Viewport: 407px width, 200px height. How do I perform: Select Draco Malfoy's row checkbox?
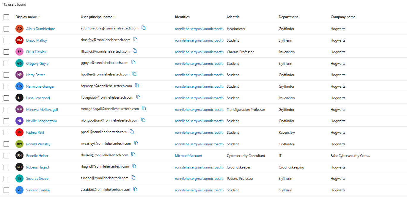pyautogui.click(x=6, y=40)
